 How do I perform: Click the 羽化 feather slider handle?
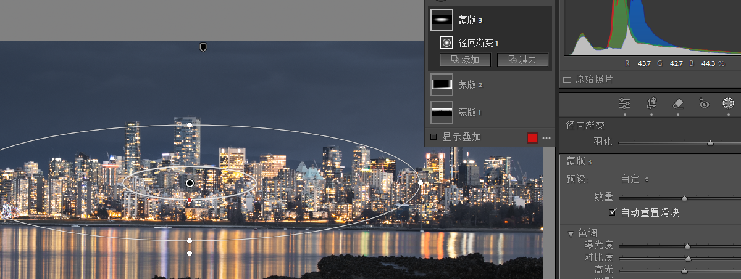[710, 142]
